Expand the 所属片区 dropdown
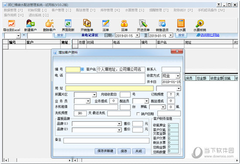Screen dimensions: 240x164 point(94,95)
